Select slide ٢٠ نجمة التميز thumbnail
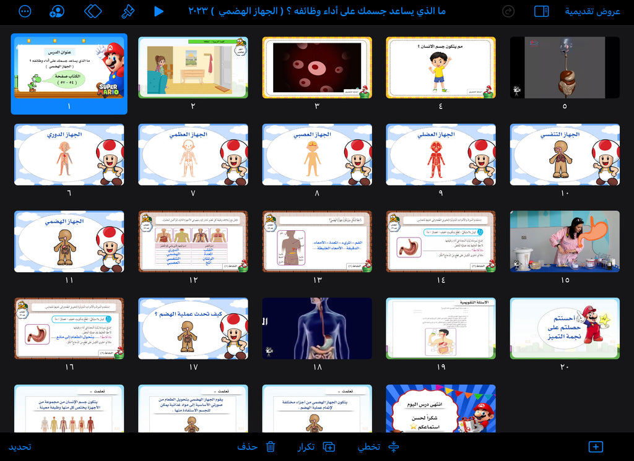This screenshot has height=461, width=634. (x=565, y=329)
